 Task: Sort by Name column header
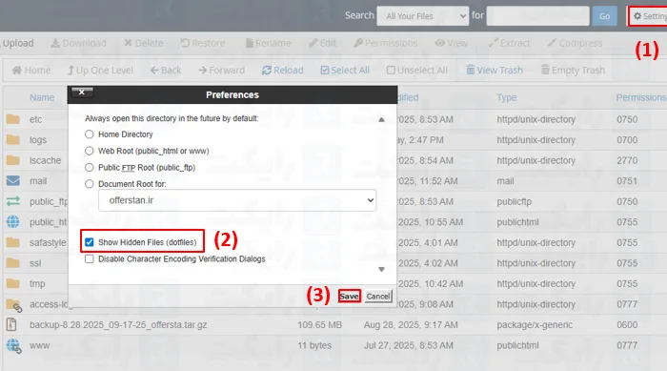click(42, 97)
